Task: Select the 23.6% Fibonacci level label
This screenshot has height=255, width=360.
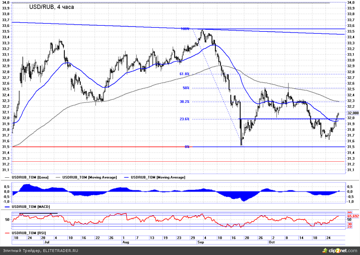Action: click(x=185, y=119)
